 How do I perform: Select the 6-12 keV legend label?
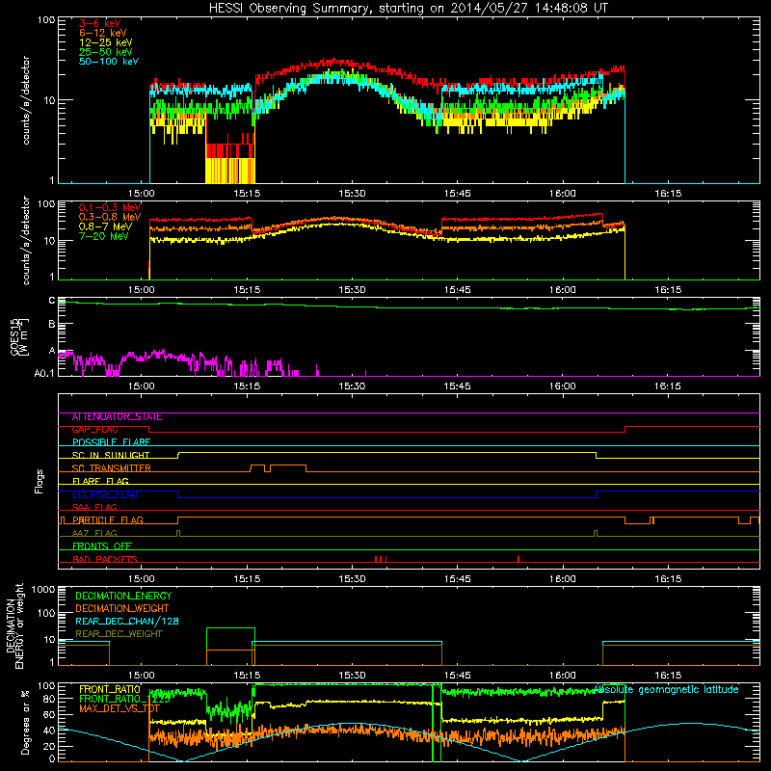tap(103, 33)
